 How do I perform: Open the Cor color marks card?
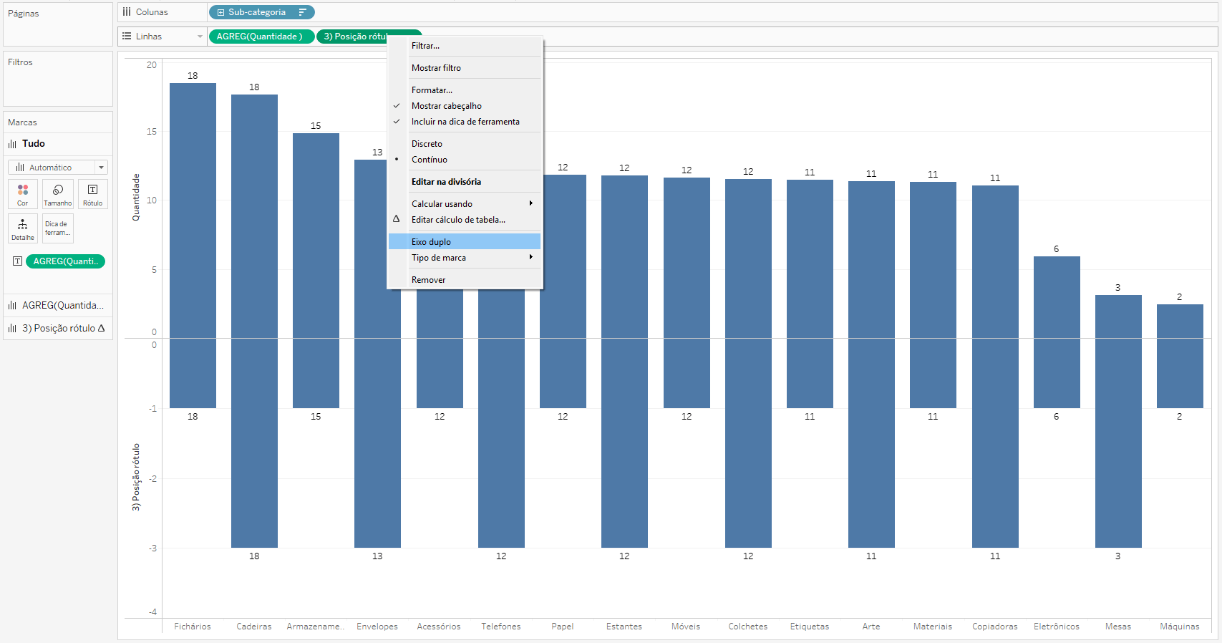tap(23, 194)
